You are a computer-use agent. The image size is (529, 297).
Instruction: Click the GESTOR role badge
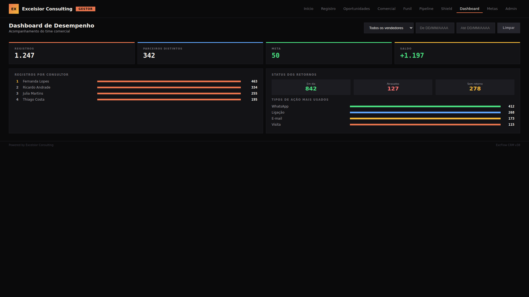click(85, 9)
